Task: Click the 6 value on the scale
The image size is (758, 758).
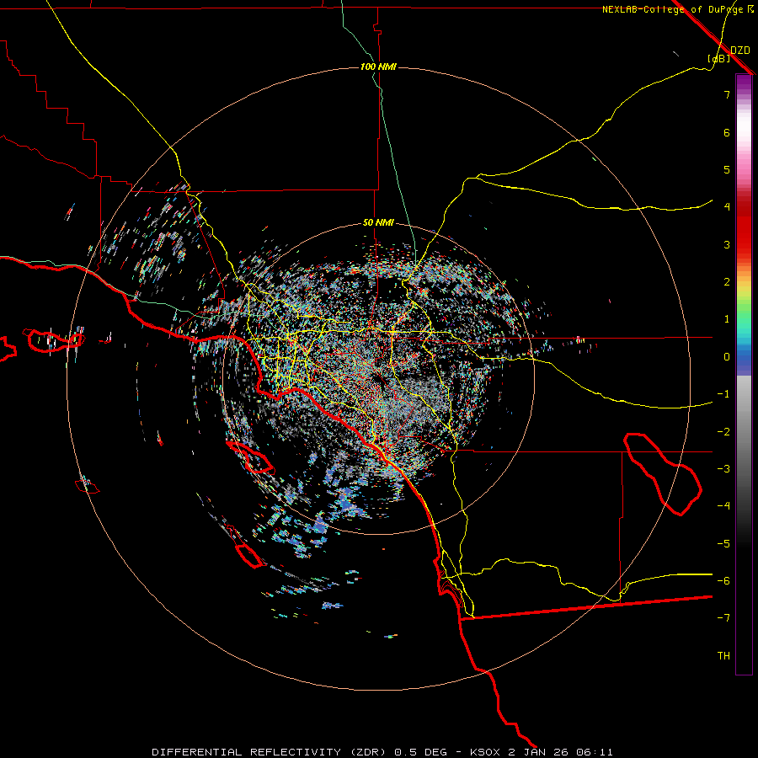Action: coord(727,132)
